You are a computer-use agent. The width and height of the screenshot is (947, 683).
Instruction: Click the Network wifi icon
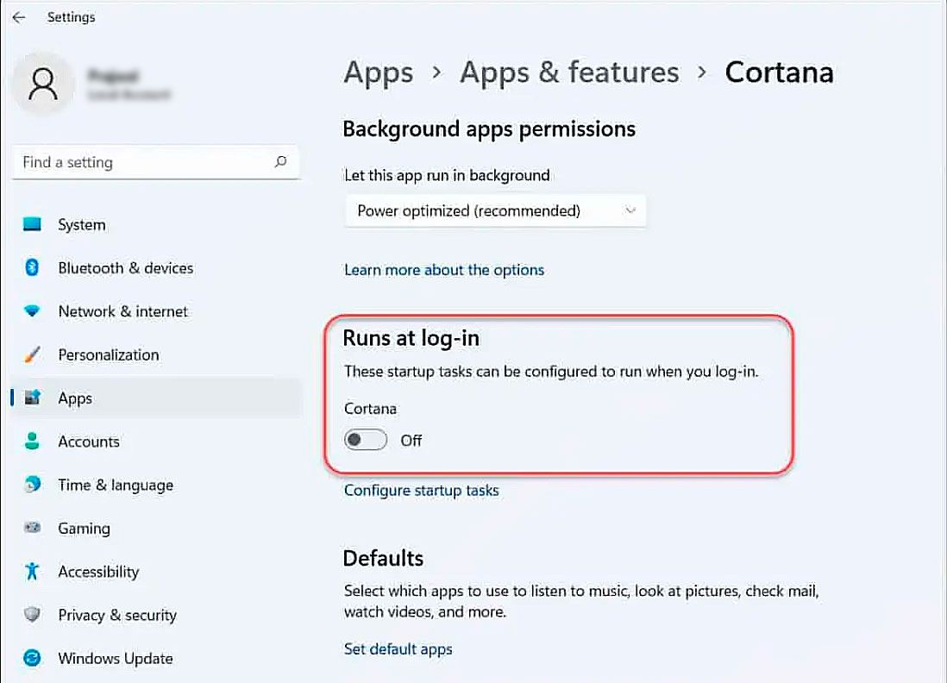click(x=32, y=311)
